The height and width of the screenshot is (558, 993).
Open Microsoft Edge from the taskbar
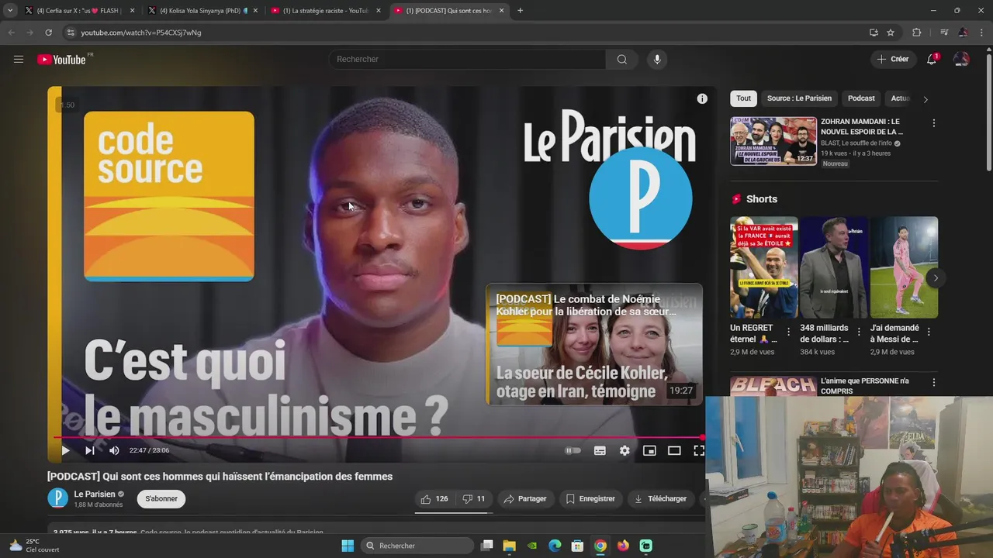(x=555, y=546)
